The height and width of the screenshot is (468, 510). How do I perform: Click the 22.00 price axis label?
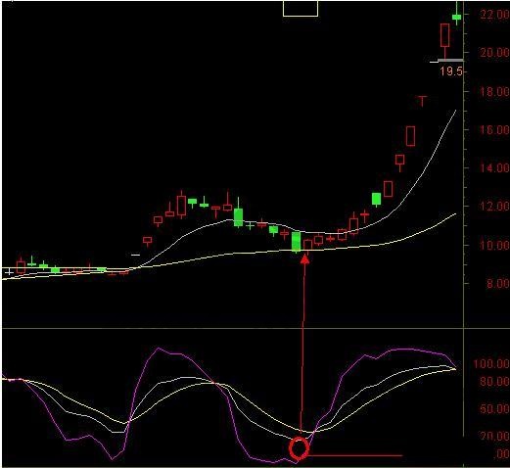(494, 15)
